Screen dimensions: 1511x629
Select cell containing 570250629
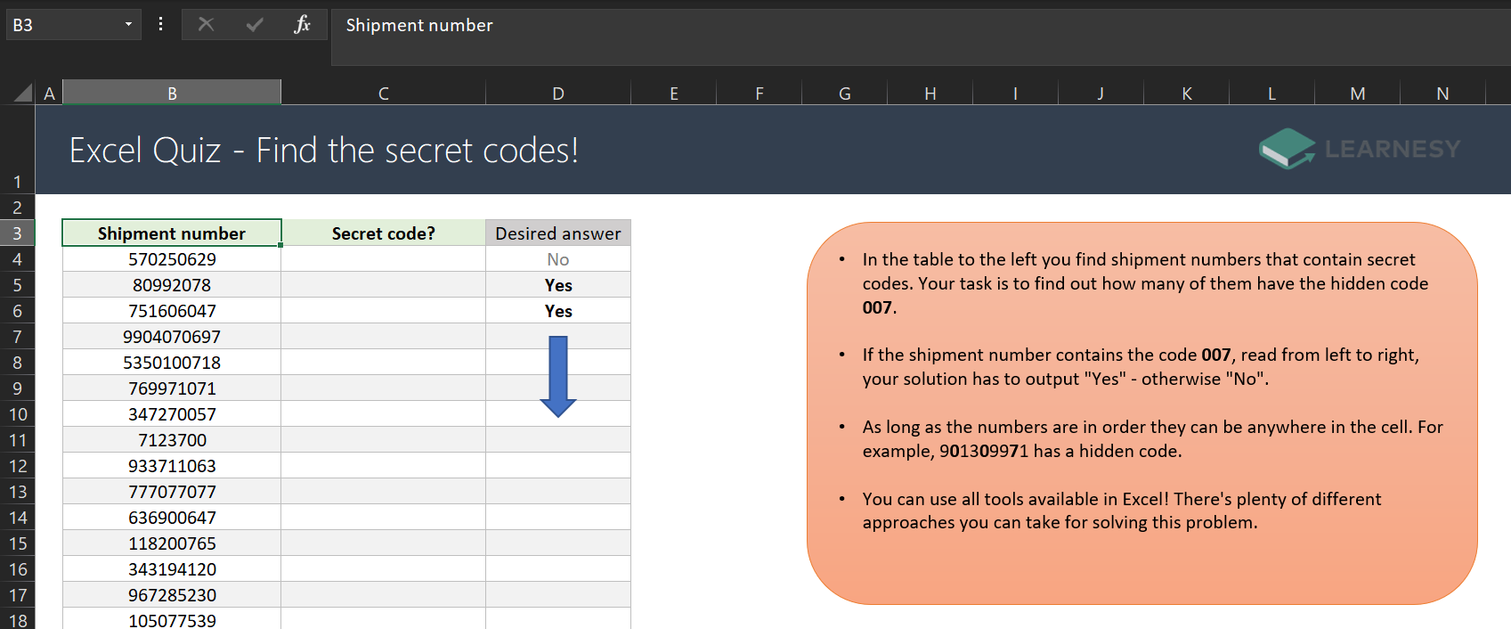172,259
